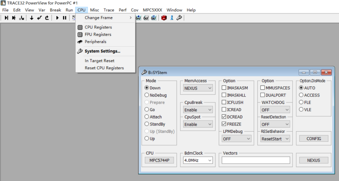Click the red cube toolbar icon
The width and height of the screenshot is (339, 181).
[164, 18]
